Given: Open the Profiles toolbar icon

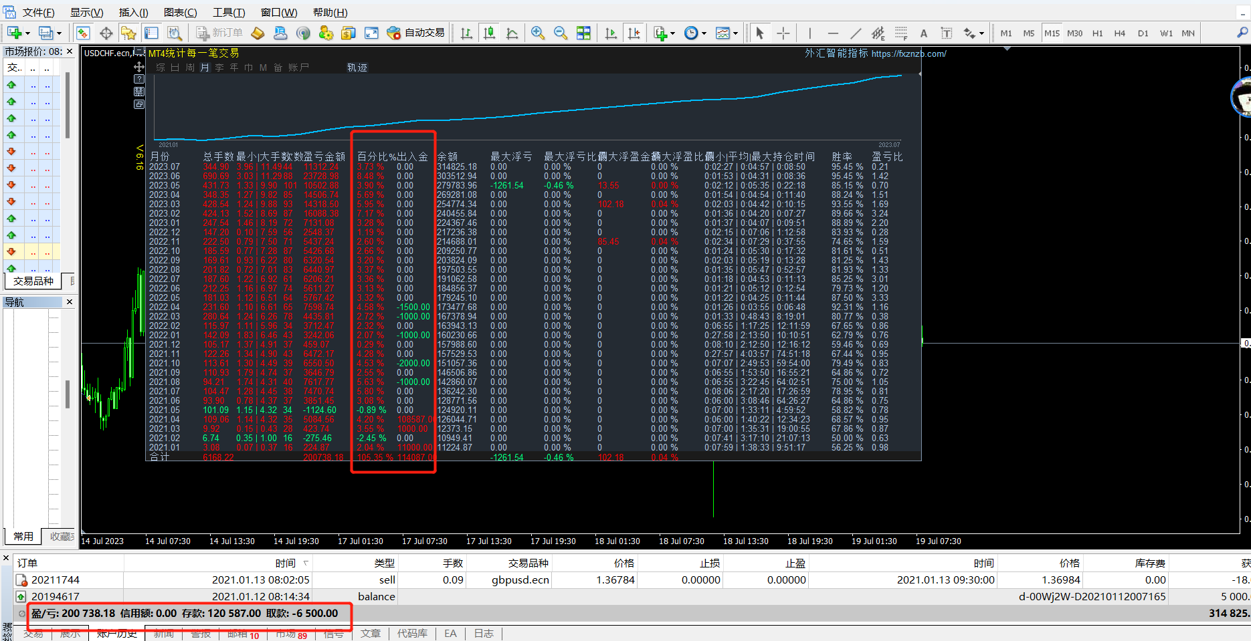Looking at the screenshot, I should pos(45,33).
